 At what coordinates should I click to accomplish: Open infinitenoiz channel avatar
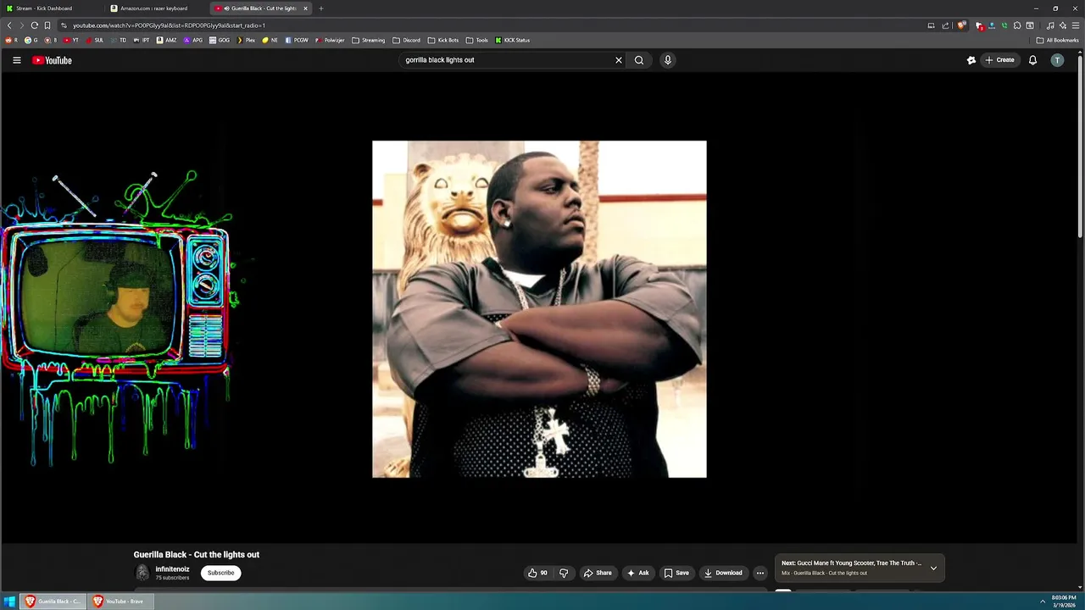tap(142, 573)
